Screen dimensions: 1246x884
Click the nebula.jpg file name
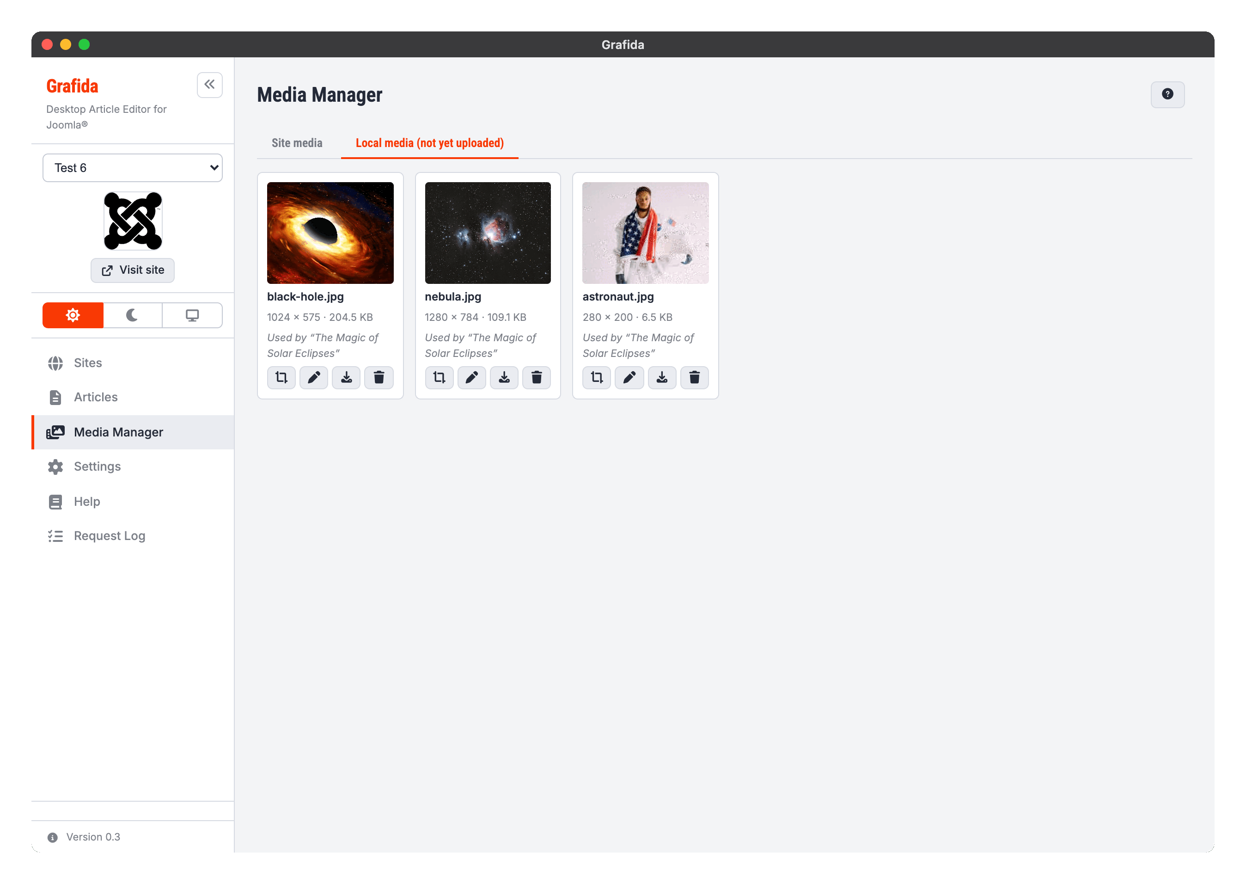pos(453,297)
